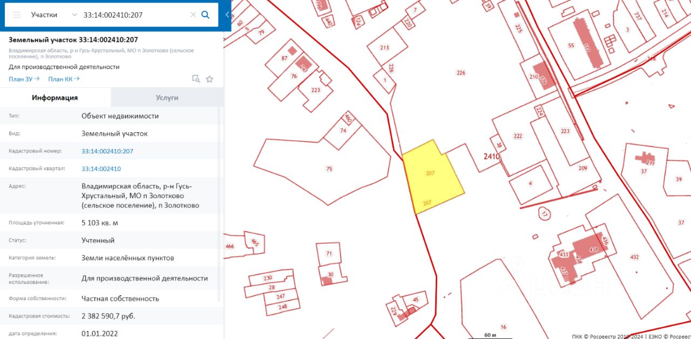Select parcel 209 on the map
The height and width of the screenshot is (339, 691).
pyautogui.click(x=582, y=168)
